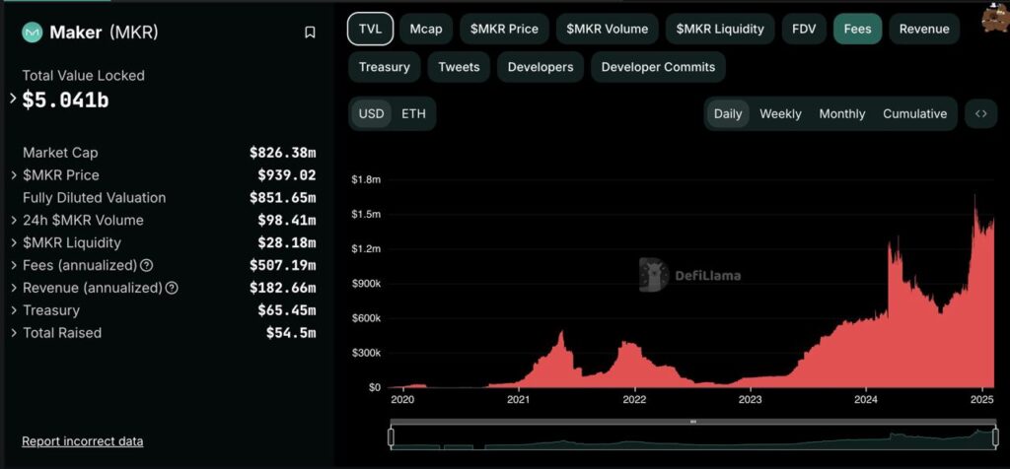The height and width of the screenshot is (469, 1010).
Task: Select the Weekly interval
Action: click(780, 114)
